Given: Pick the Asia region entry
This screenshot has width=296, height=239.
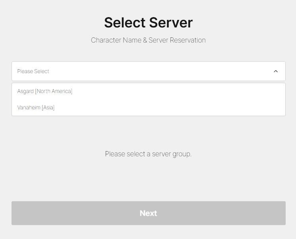Looking at the screenshot, I should point(148,107).
